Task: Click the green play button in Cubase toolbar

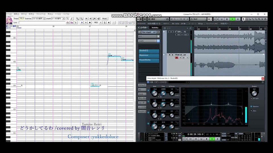Action: pos(232,19)
